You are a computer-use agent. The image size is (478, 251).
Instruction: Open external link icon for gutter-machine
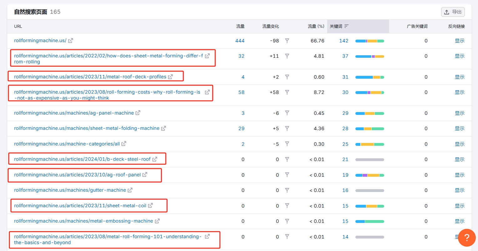[130, 190]
